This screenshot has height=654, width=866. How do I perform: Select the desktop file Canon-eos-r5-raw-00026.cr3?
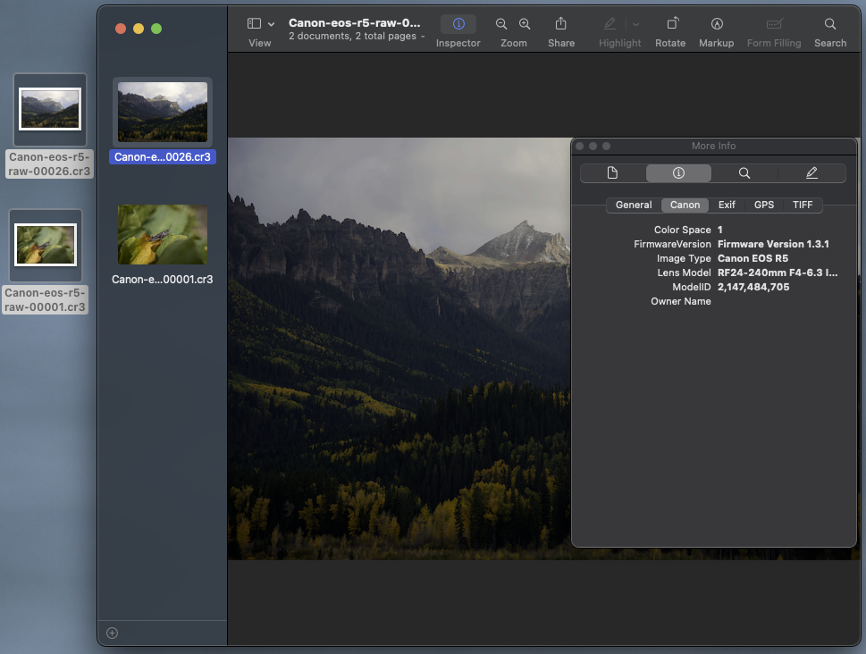coord(50,110)
